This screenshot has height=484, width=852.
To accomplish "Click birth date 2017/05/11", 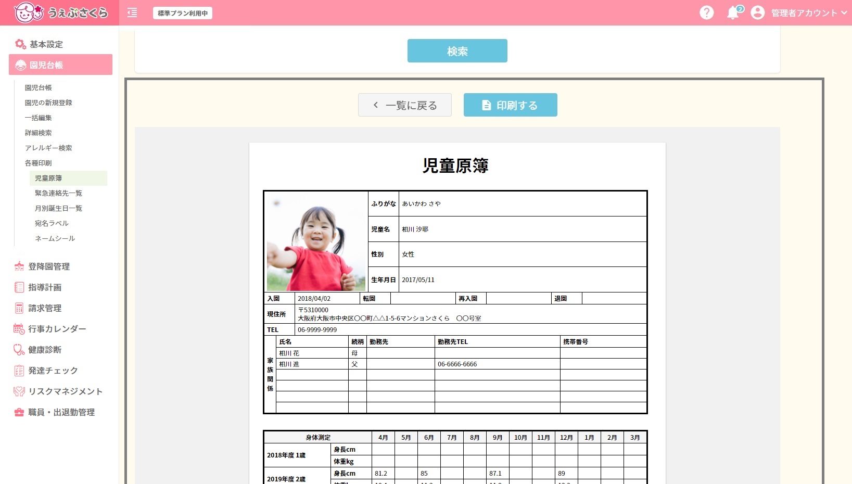I will [x=418, y=280].
